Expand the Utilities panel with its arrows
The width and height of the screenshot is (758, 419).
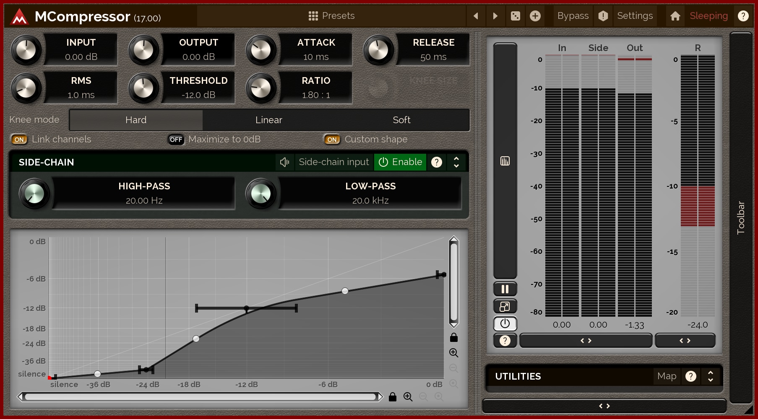710,376
